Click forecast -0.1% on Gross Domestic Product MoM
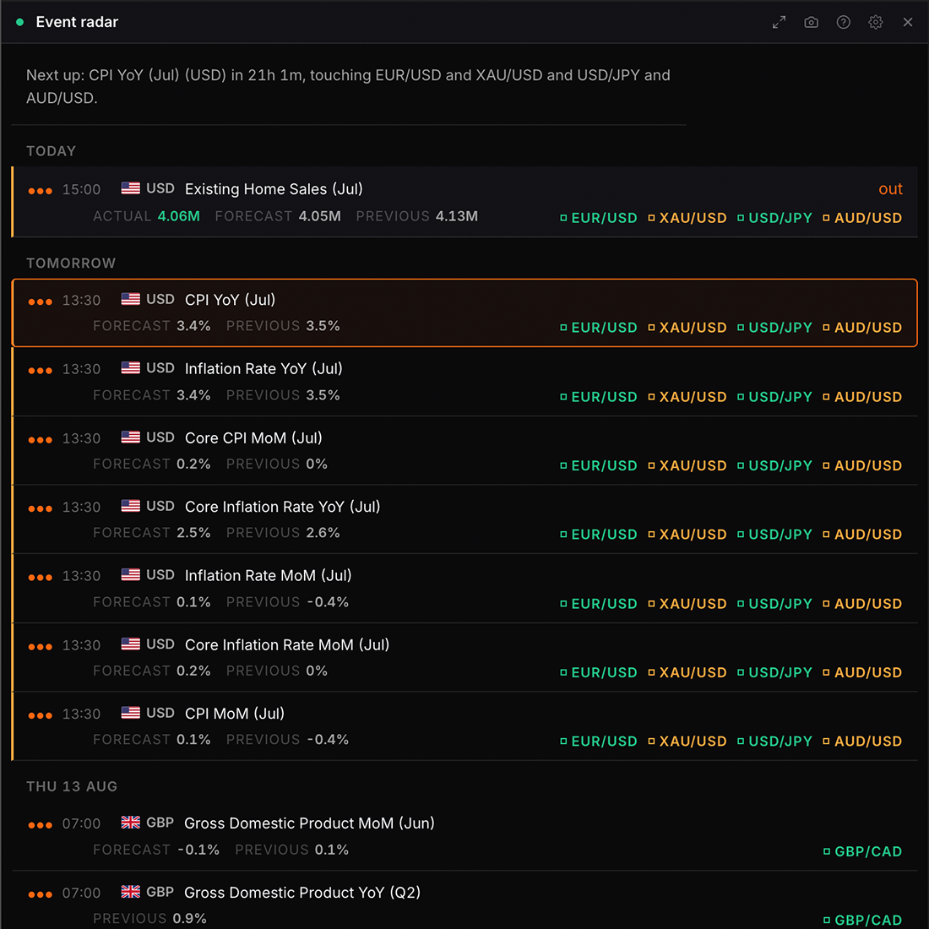The image size is (929, 929). 198,850
